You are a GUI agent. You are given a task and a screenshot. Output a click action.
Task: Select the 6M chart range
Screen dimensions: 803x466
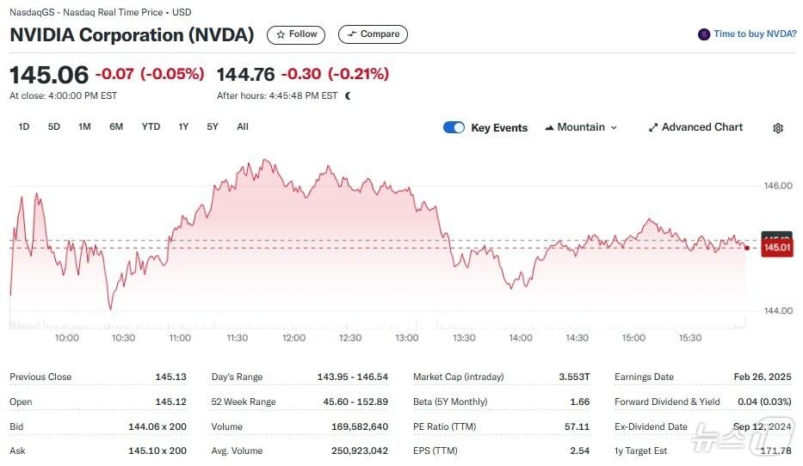(116, 126)
